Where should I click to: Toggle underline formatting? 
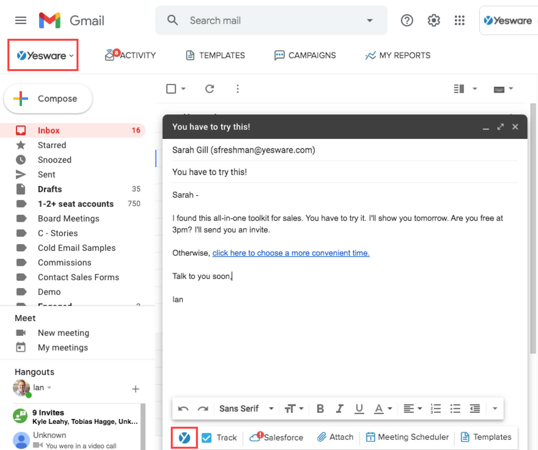pyautogui.click(x=359, y=409)
